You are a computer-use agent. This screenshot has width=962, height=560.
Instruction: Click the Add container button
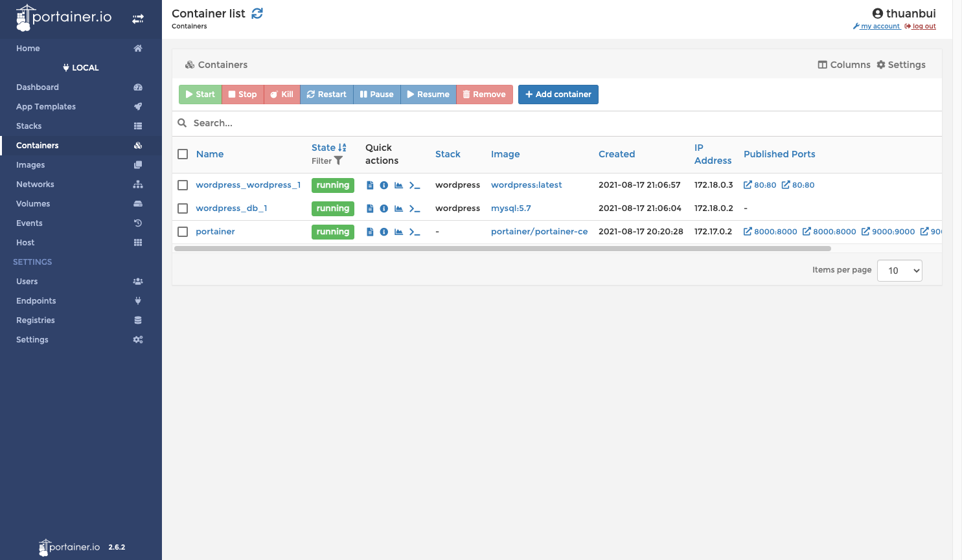(x=558, y=95)
